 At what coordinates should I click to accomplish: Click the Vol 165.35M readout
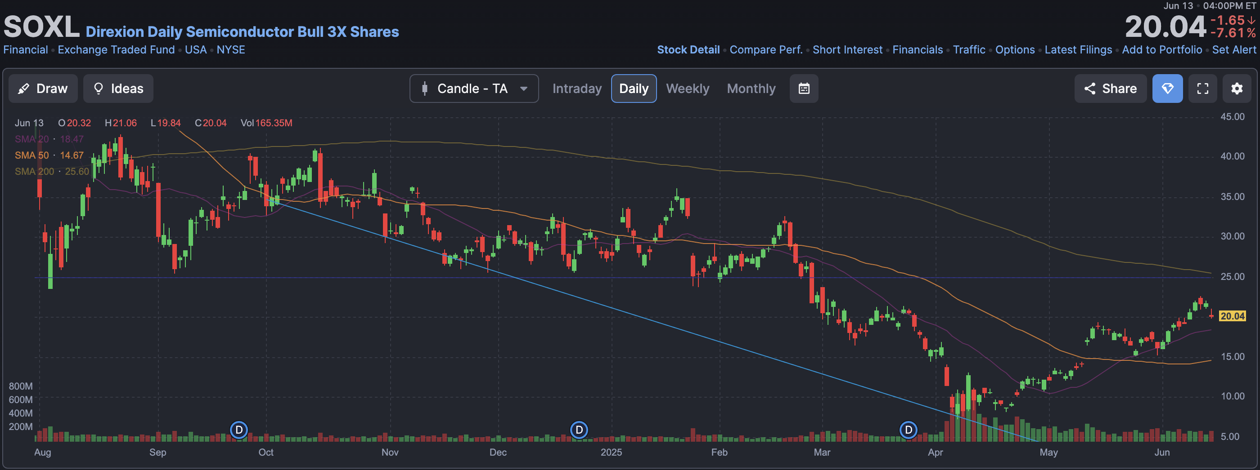click(x=266, y=123)
